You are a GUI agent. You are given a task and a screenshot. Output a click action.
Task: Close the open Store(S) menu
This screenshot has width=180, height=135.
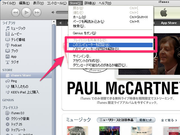pos(75,3)
